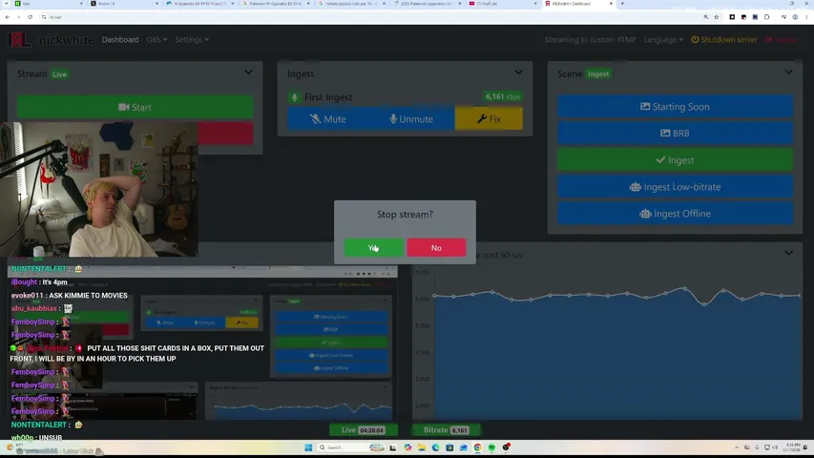Screen dimensions: 814x458
Task: Confirm stopping the stream with Yes
Action: point(374,248)
